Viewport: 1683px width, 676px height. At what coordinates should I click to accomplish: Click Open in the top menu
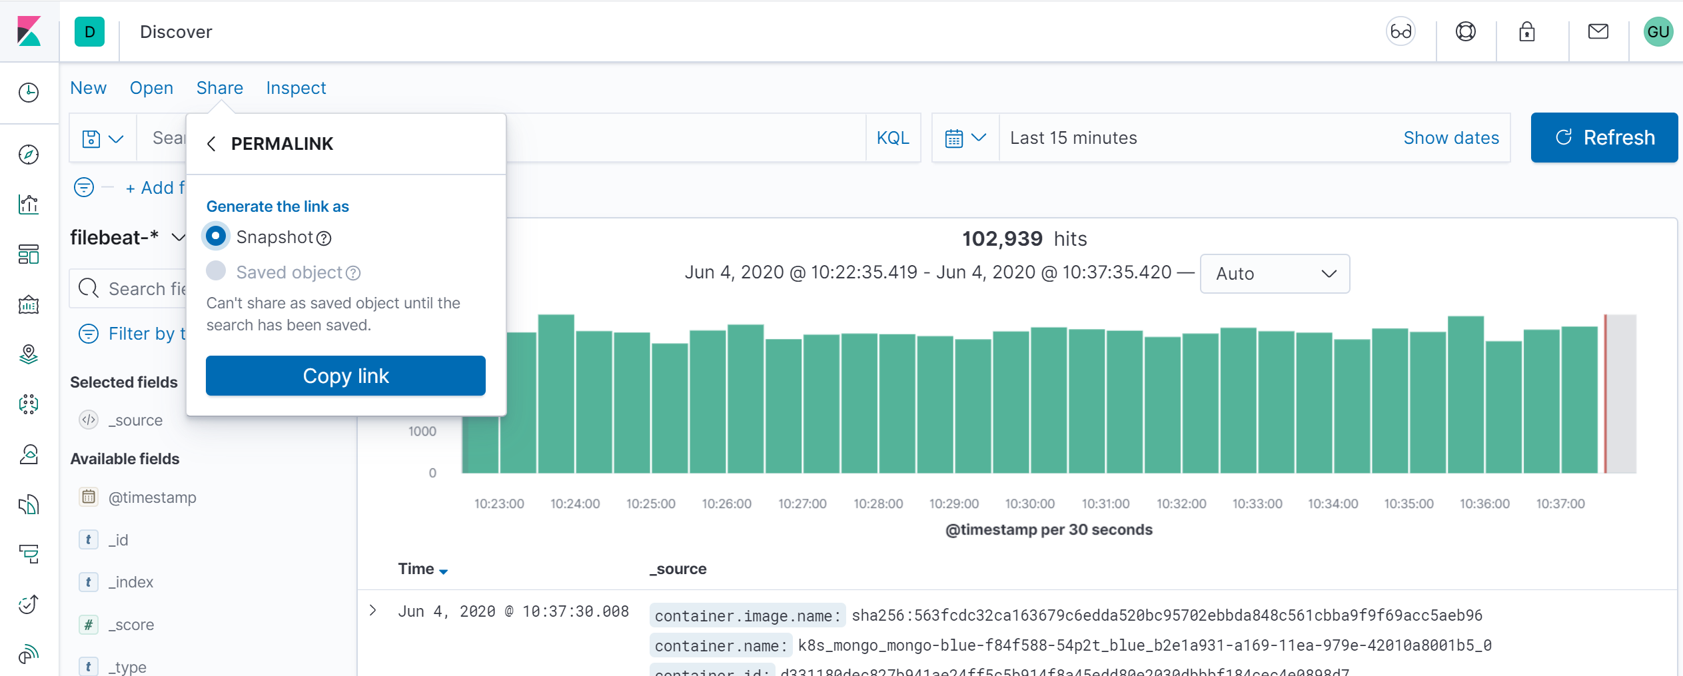click(151, 88)
